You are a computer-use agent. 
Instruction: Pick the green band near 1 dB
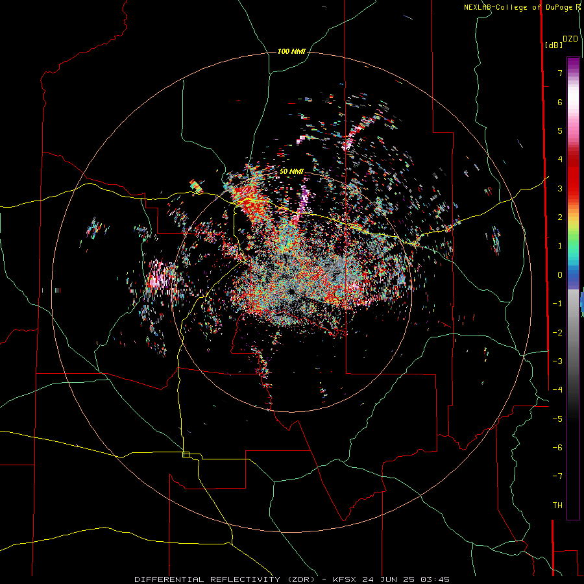573,242
